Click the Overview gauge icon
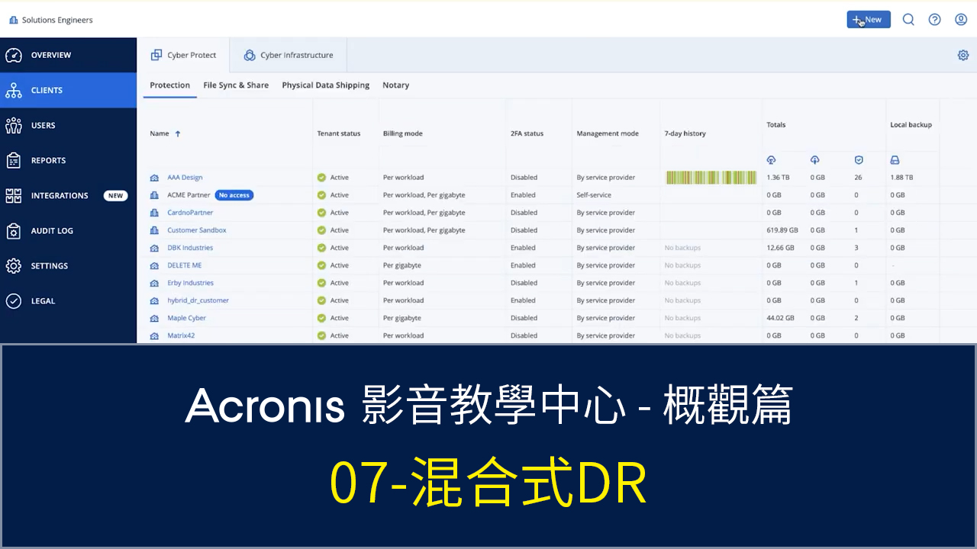Screen dimensions: 977x549 click(x=14, y=55)
